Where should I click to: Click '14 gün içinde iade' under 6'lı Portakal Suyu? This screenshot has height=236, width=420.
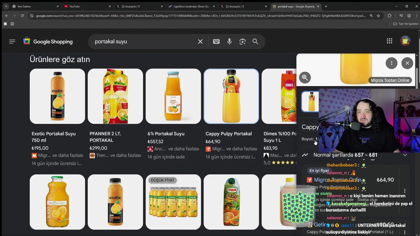[166, 157]
